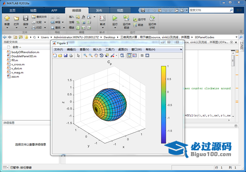Click the Open File icon in Figure toolbar
Screen dimensions: 246x172
[x=60, y=55]
